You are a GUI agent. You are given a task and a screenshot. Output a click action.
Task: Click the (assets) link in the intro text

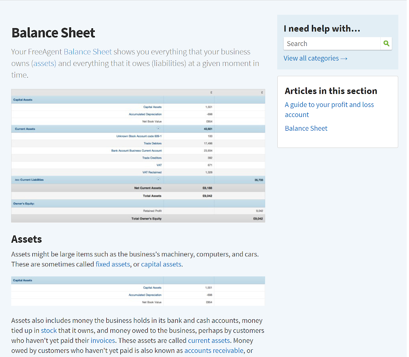44,63
